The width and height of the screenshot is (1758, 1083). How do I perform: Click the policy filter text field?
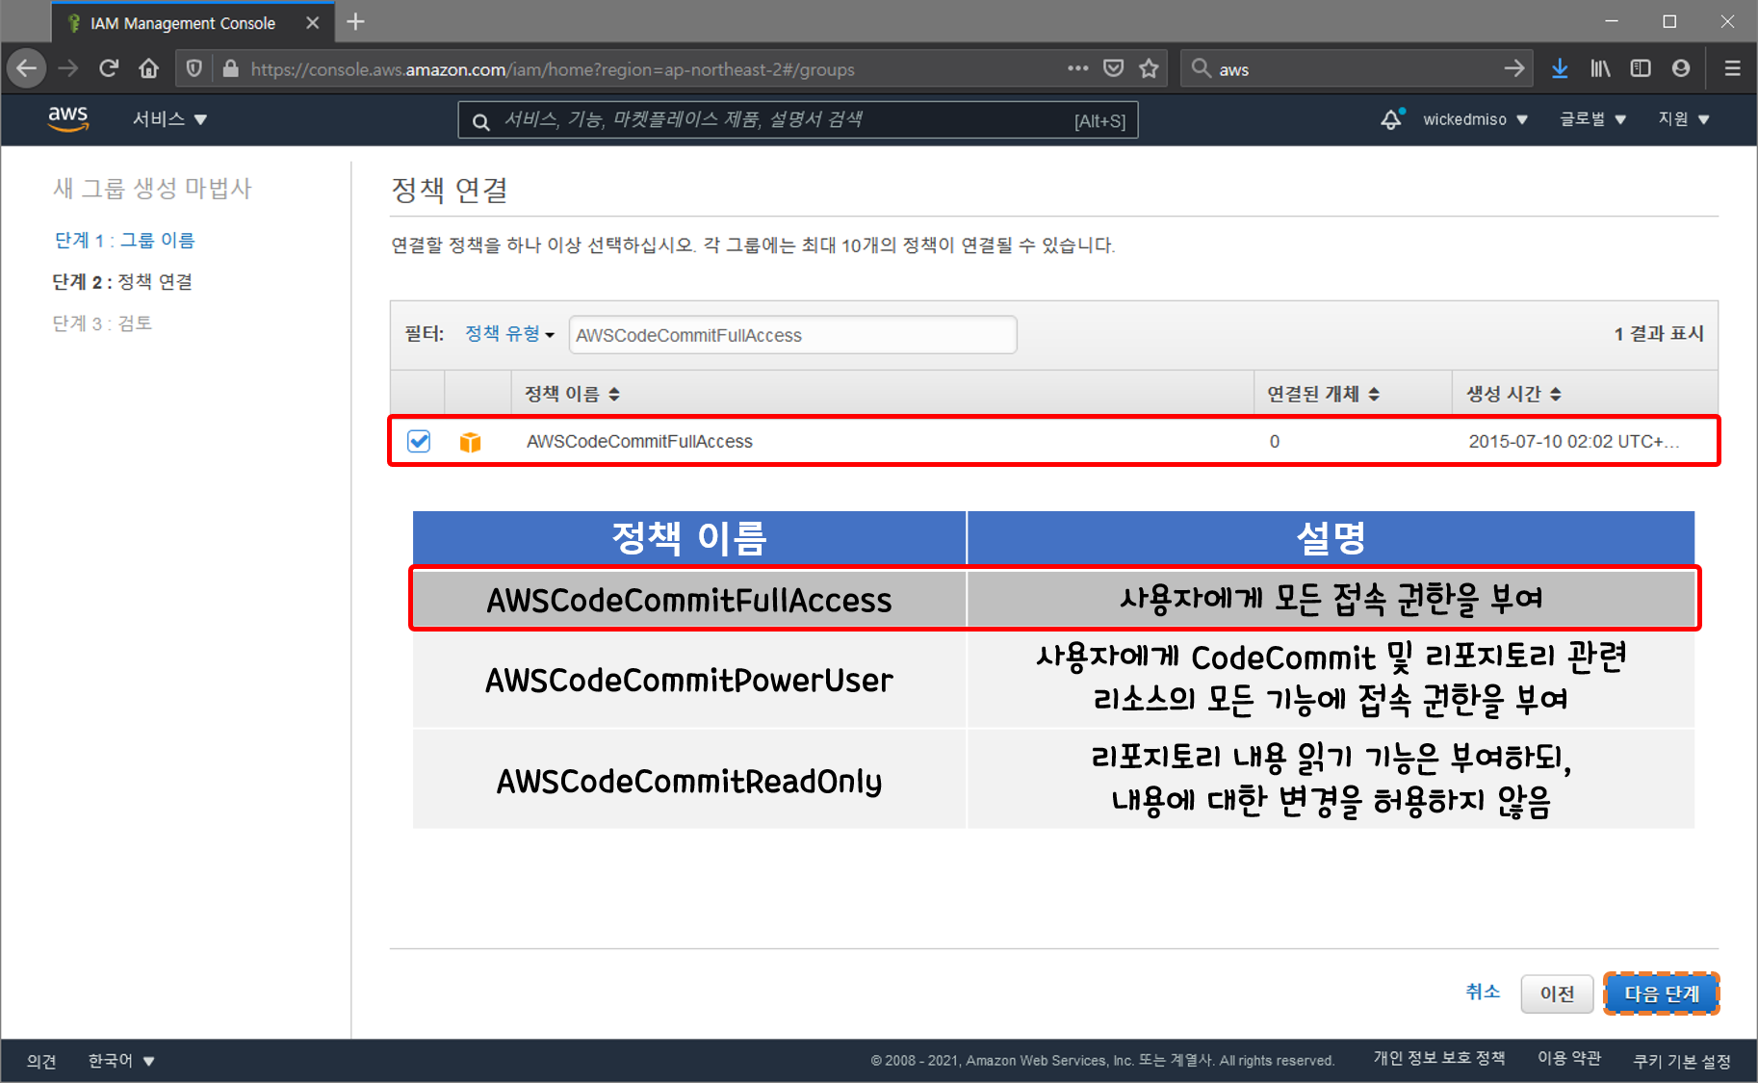792,335
